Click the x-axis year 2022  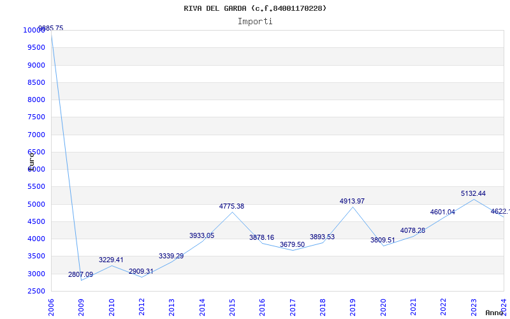click(x=443, y=308)
